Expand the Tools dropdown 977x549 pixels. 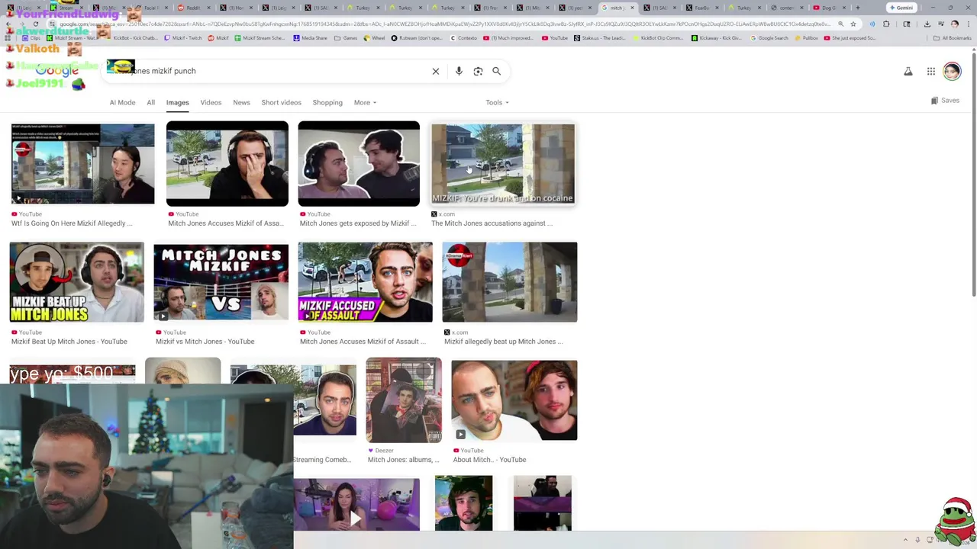pos(497,102)
